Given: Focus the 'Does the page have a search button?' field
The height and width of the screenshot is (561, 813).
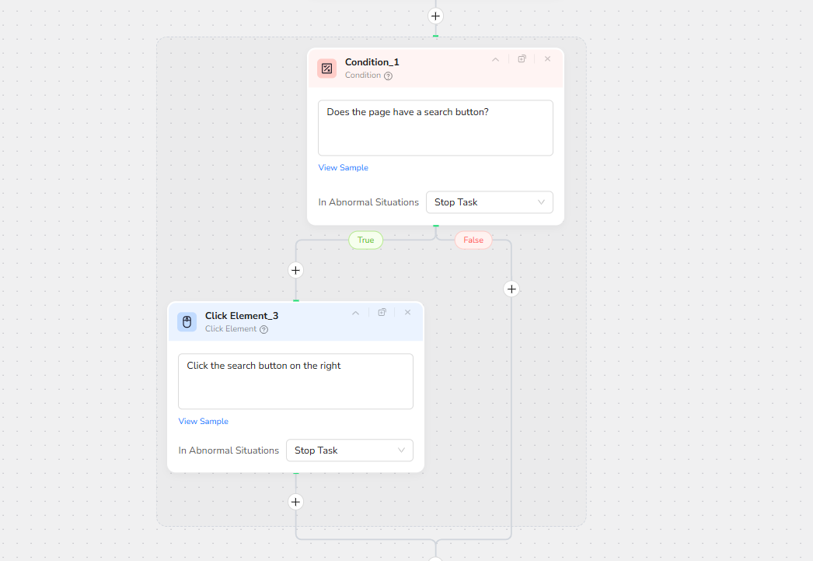Looking at the screenshot, I should click(x=435, y=128).
